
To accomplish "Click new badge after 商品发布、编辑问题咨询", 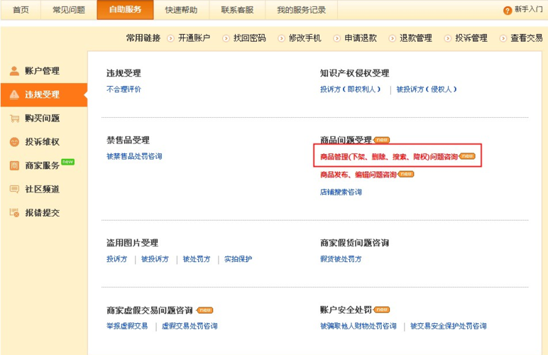I will pos(406,174).
